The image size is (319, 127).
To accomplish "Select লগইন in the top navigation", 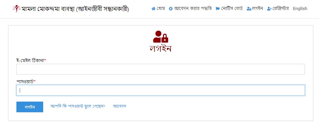I will [x=257, y=9].
